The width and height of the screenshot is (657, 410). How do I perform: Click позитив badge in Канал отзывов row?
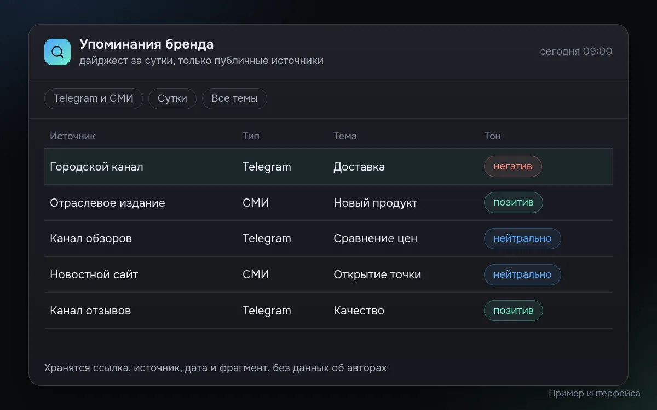coord(514,311)
